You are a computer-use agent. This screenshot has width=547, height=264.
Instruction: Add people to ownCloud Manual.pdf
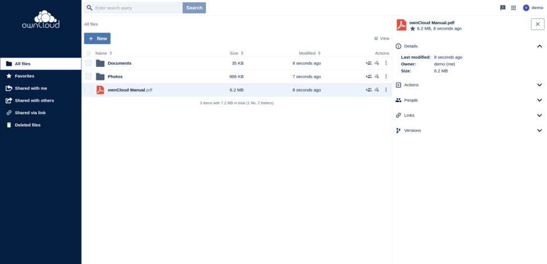(x=369, y=90)
